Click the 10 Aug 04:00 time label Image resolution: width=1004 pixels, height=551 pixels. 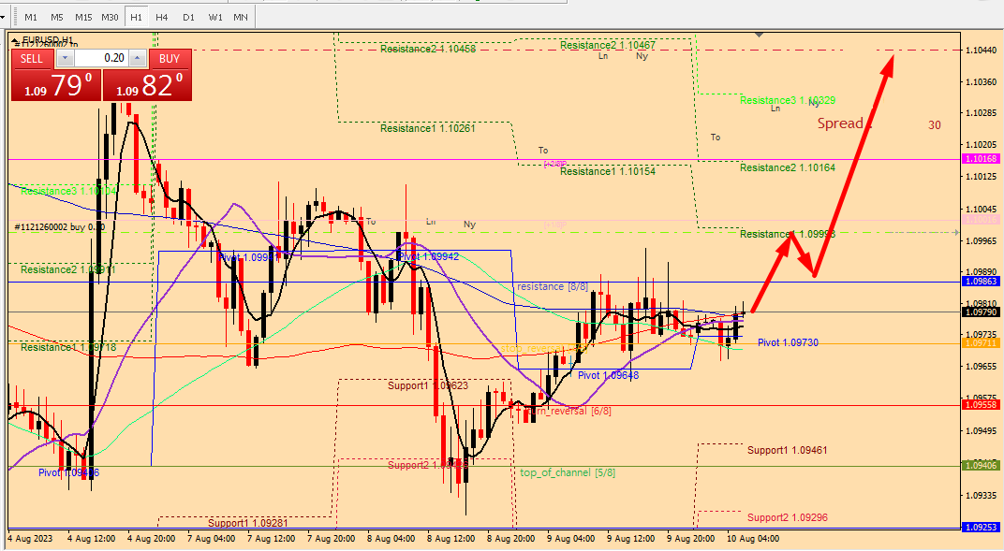coord(752,539)
